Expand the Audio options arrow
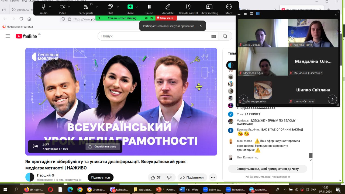This screenshot has width=345, height=194. (50, 7)
